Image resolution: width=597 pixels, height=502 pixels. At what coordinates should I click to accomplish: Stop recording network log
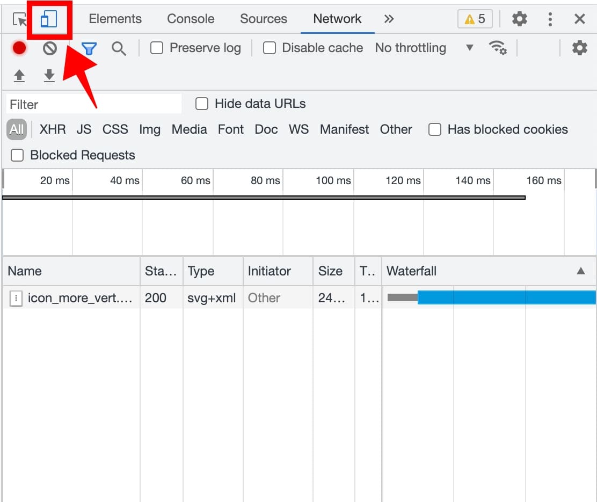[x=19, y=48]
